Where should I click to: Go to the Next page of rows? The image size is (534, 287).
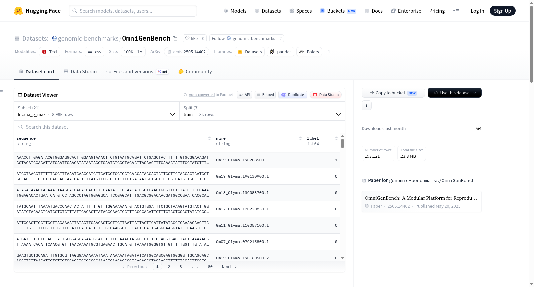(x=229, y=267)
